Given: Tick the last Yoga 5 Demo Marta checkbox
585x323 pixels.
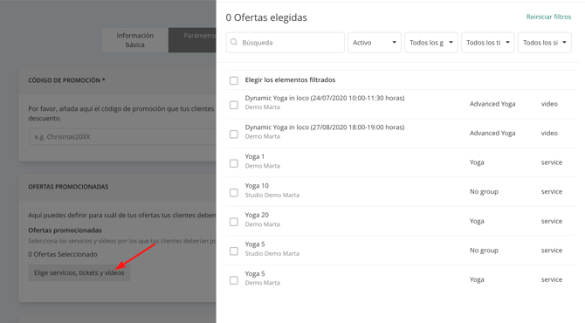Looking at the screenshot, I should [234, 280].
